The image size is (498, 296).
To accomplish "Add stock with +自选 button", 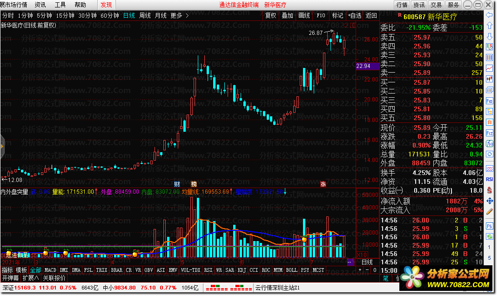I will point(355,15).
